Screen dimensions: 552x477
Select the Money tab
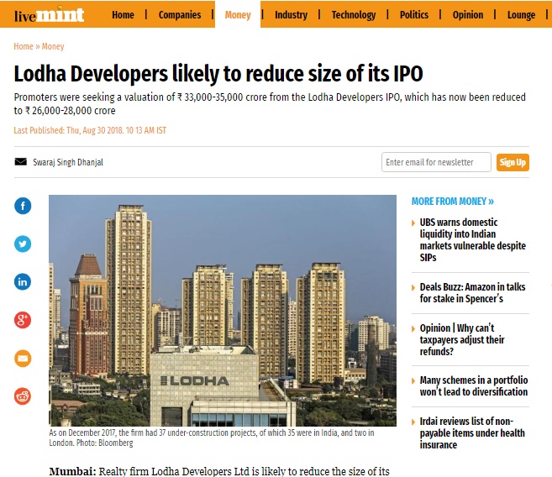pyautogui.click(x=238, y=15)
